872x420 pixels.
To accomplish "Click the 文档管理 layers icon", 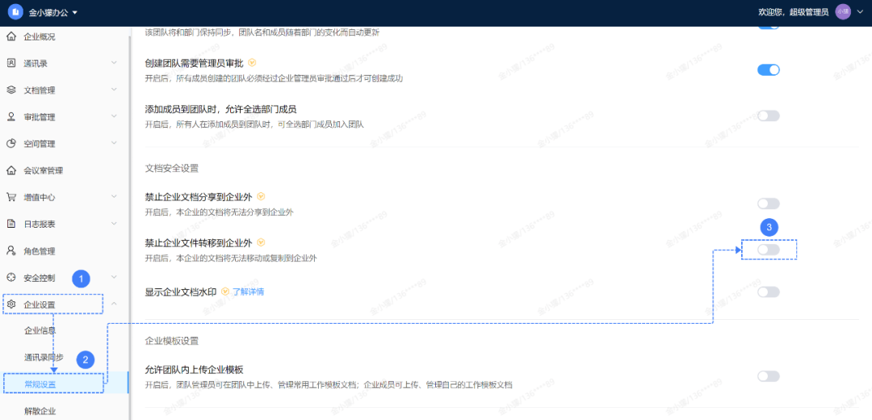I will (x=11, y=90).
